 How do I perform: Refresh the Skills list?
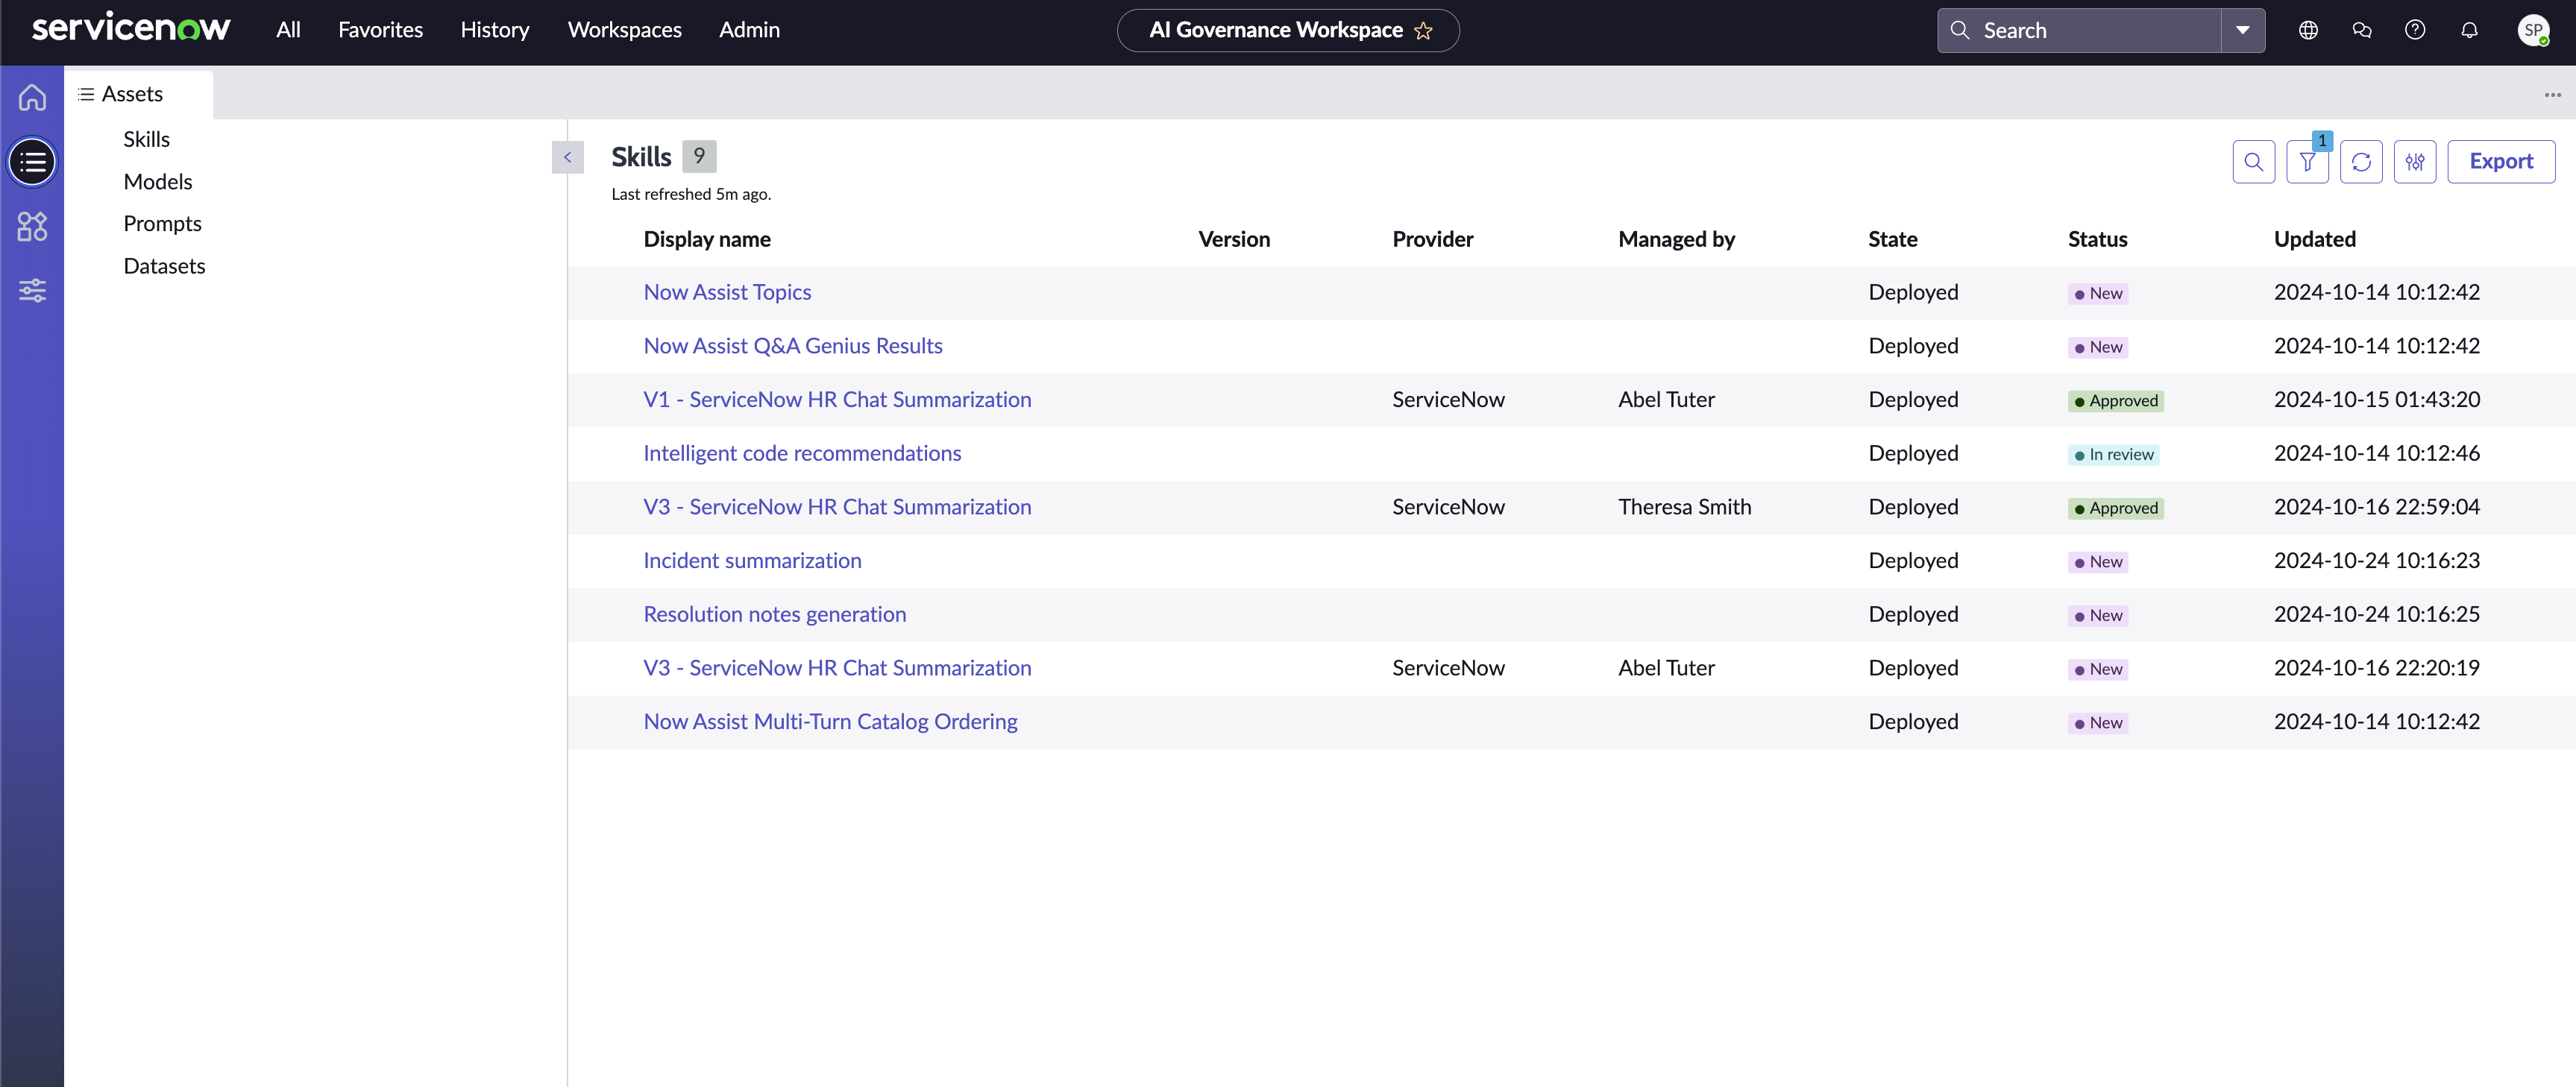click(2361, 162)
